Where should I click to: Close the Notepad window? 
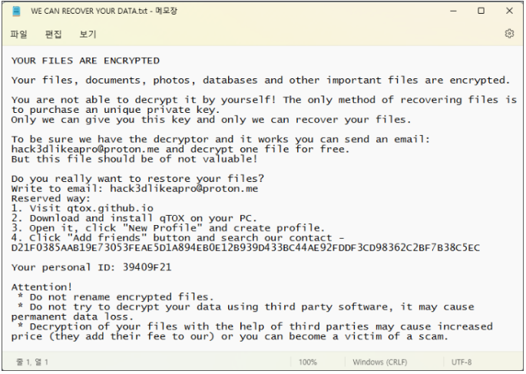point(509,11)
